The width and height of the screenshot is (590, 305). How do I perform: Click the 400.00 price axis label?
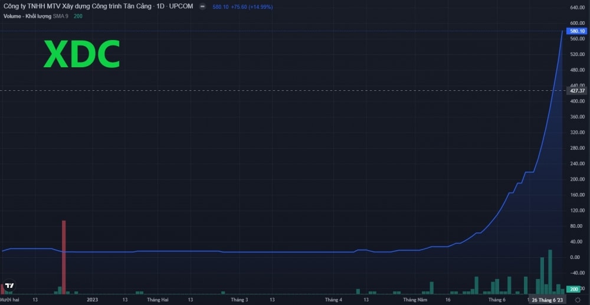577,101
